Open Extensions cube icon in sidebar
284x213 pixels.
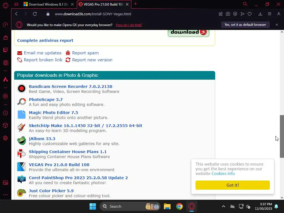coord(6,125)
